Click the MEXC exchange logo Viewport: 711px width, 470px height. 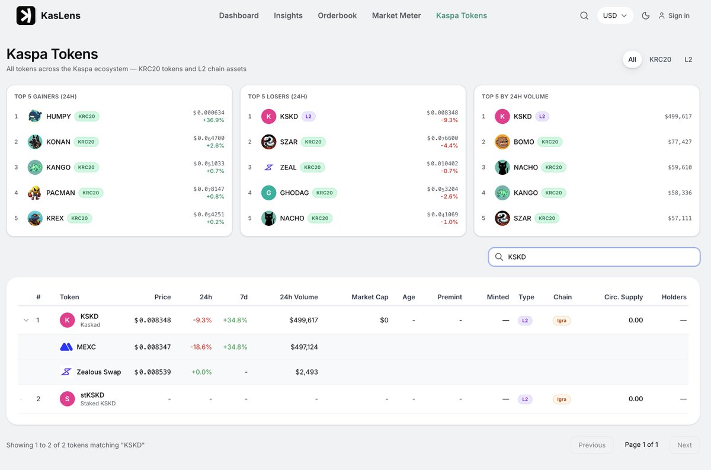click(66, 347)
